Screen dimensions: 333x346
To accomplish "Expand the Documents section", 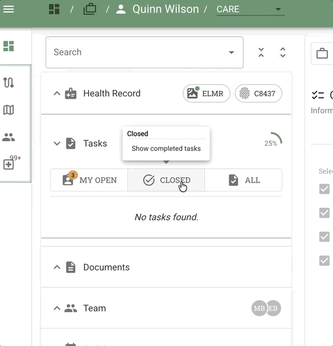I will coord(57,267).
